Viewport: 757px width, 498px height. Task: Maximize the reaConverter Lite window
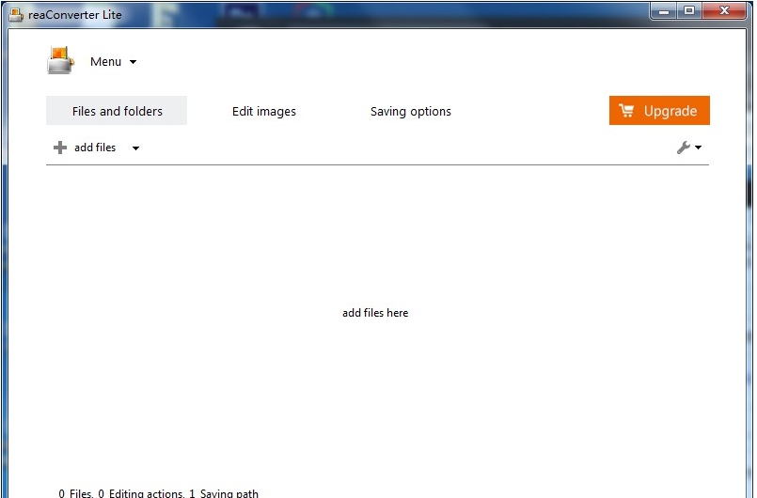pos(689,10)
